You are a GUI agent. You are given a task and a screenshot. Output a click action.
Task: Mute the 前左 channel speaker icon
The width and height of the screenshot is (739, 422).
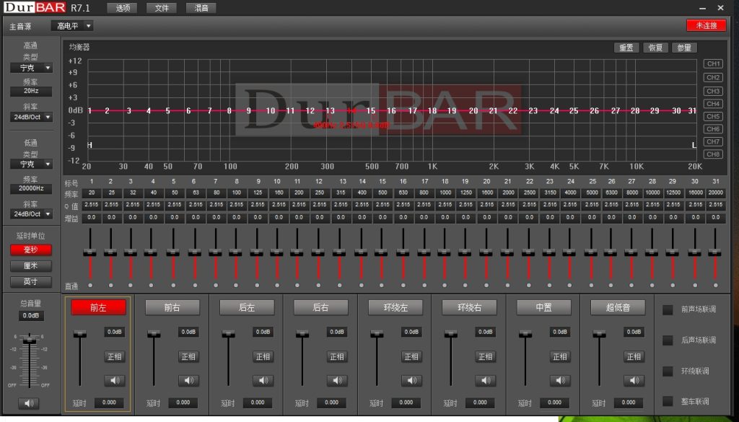point(115,380)
